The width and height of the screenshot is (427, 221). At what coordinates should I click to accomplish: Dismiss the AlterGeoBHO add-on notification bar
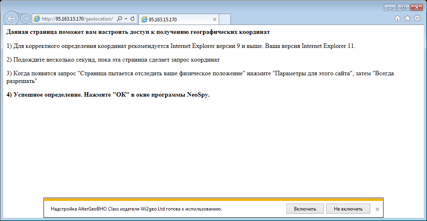point(377,209)
